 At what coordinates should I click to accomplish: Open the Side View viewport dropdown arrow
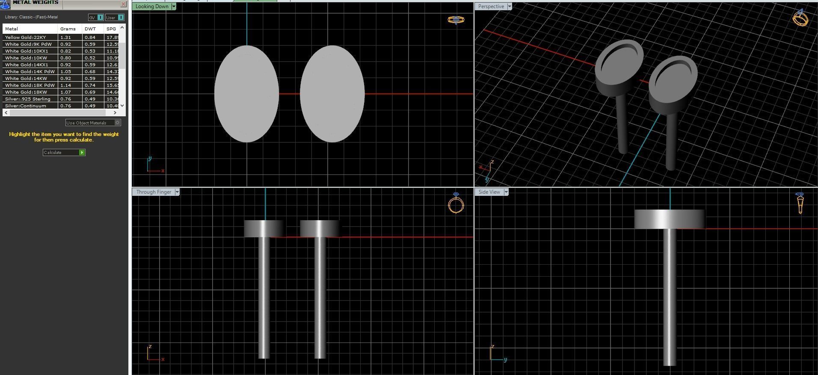coord(506,192)
